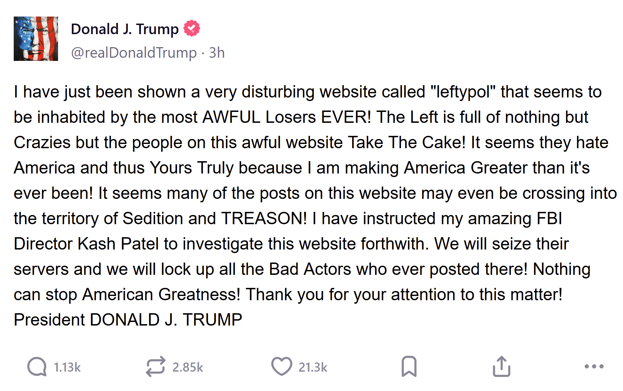The height and width of the screenshot is (391, 623).
Task: Open the three-dot more options menu
Action: pos(594,366)
